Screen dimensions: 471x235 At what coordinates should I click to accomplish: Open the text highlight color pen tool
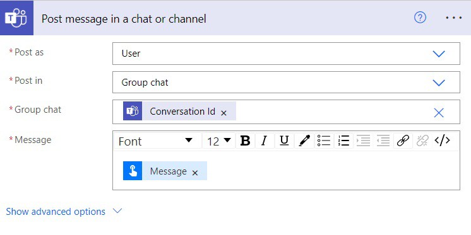[304, 140]
